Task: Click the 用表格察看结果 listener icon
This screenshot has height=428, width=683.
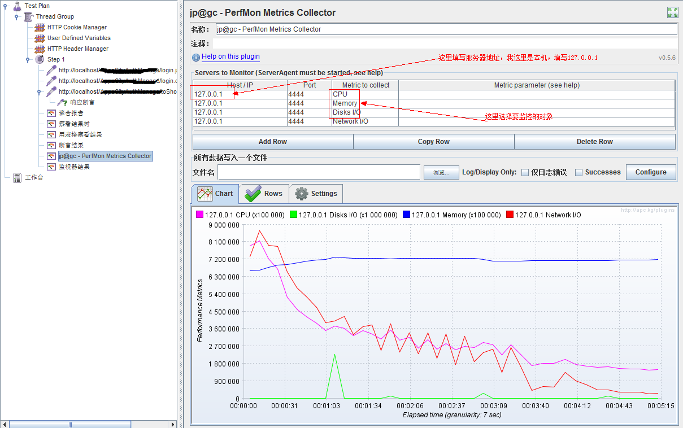Action: pos(51,134)
